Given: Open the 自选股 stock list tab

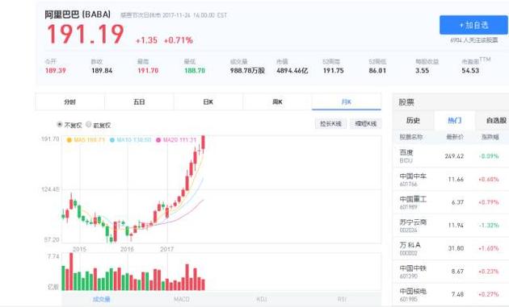Looking at the screenshot, I should point(495,121).
